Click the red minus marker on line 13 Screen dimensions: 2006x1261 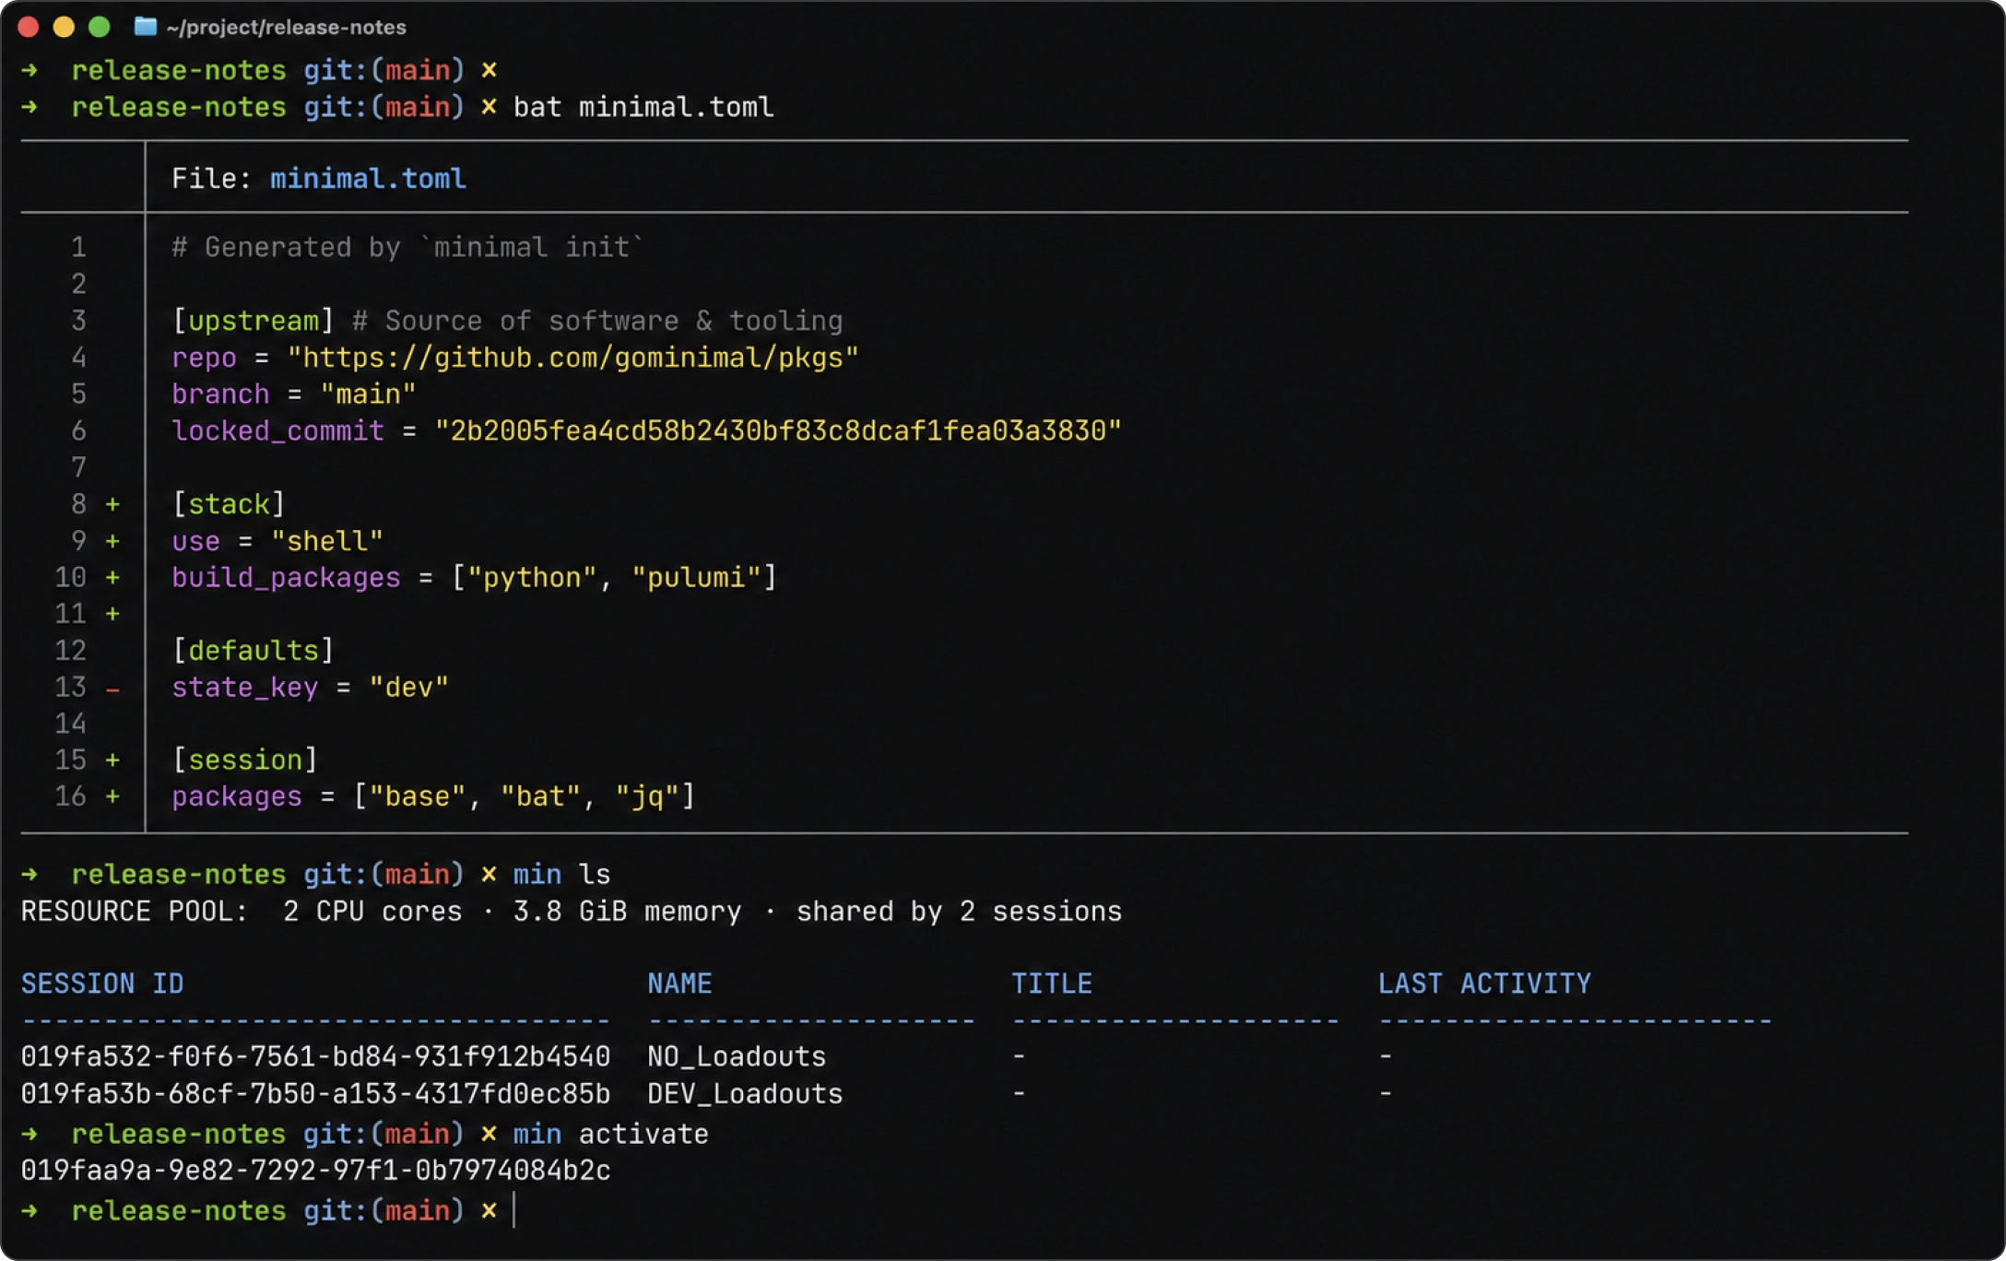[112, 689]
